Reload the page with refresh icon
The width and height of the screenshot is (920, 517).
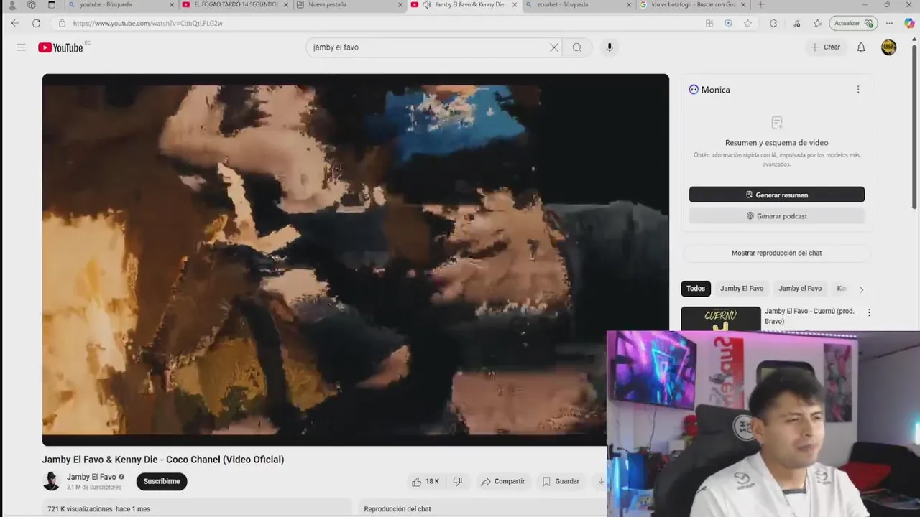[36, 23]
